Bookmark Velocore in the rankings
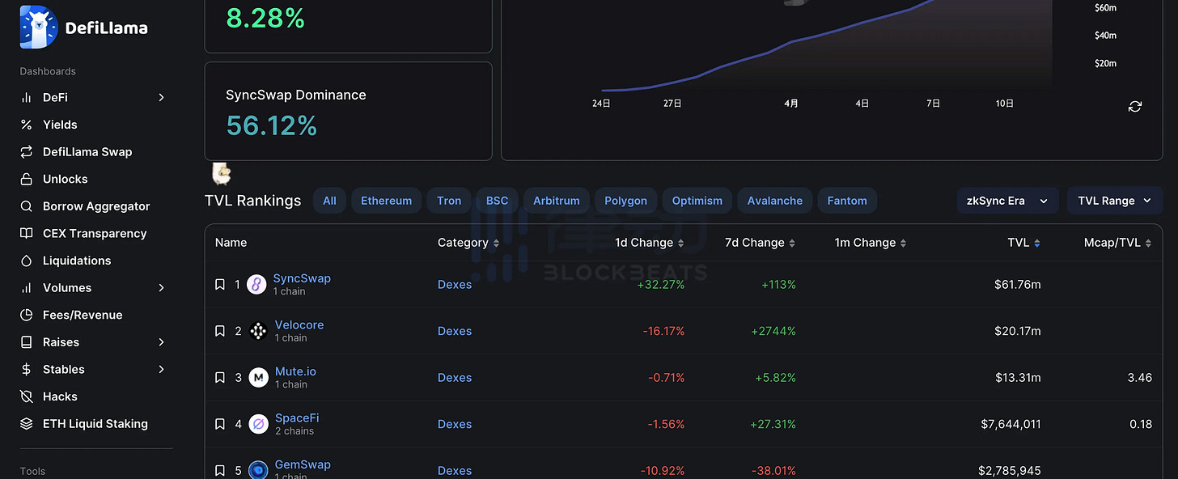Viewport: 1178px width, 479px height. (x=219, y=331)
